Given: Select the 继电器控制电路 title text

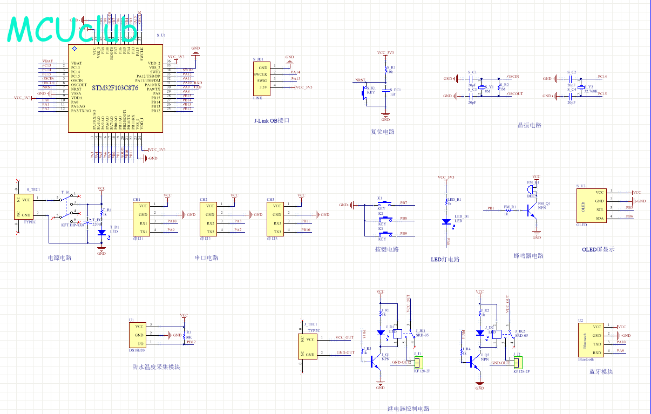Looking at the screenshot, I should coord(408,409).
